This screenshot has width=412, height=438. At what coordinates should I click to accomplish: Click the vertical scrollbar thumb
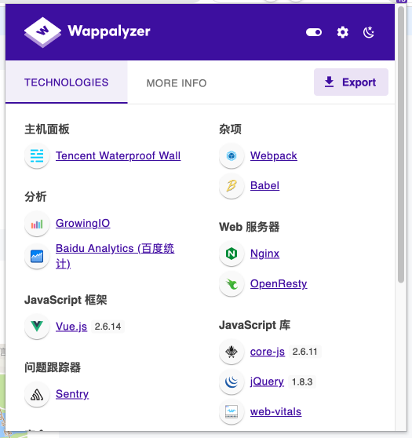[401, 145]
